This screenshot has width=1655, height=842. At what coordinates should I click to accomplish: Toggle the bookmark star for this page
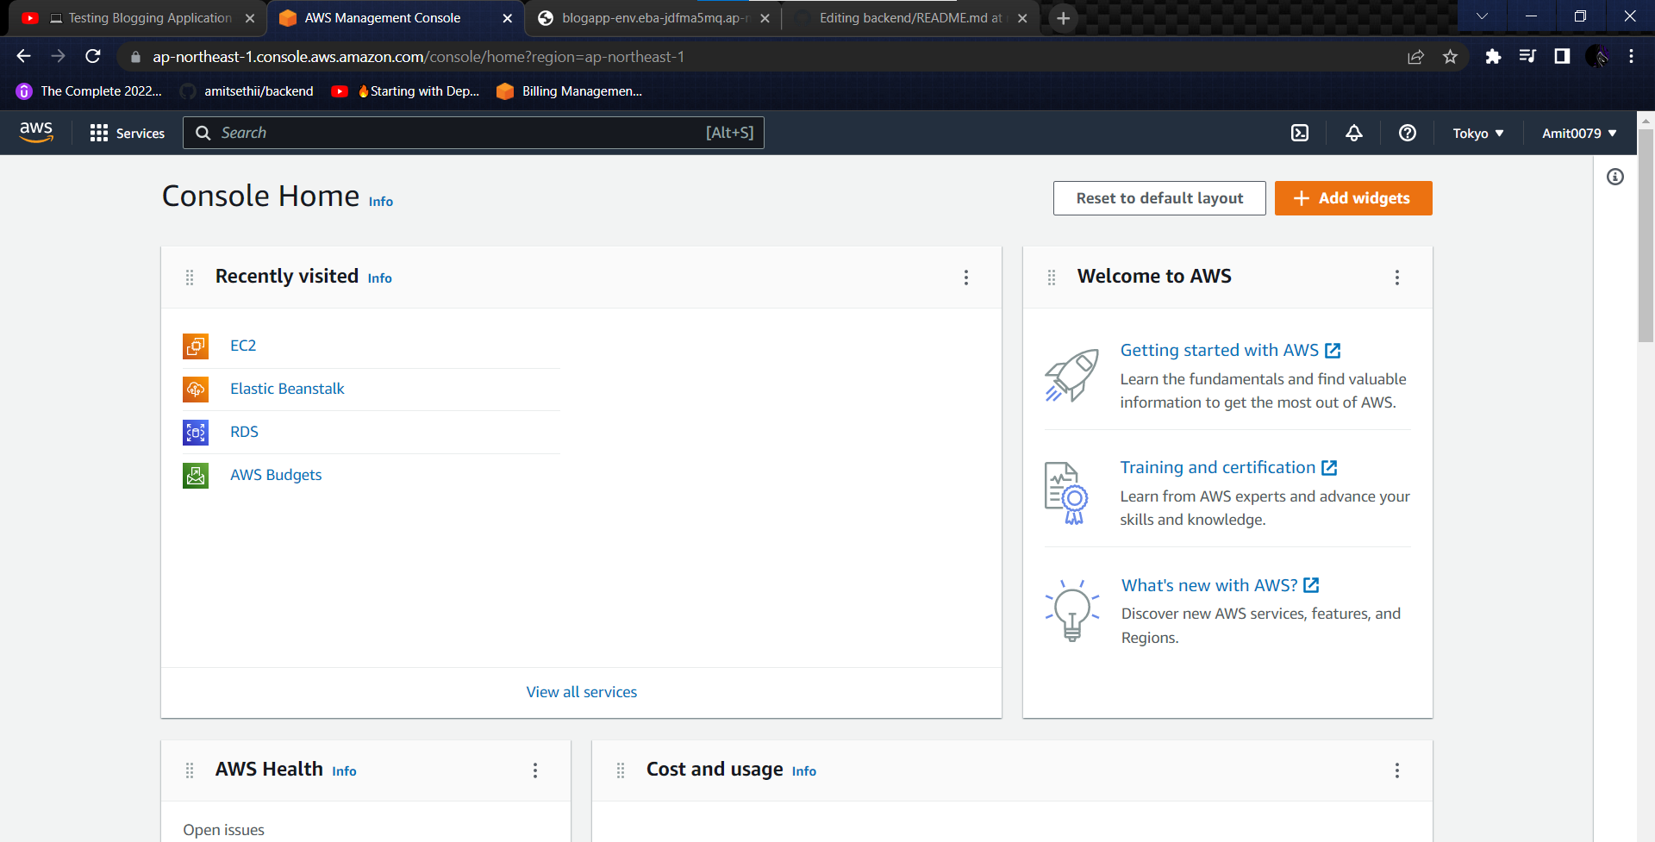point(1451,57)
